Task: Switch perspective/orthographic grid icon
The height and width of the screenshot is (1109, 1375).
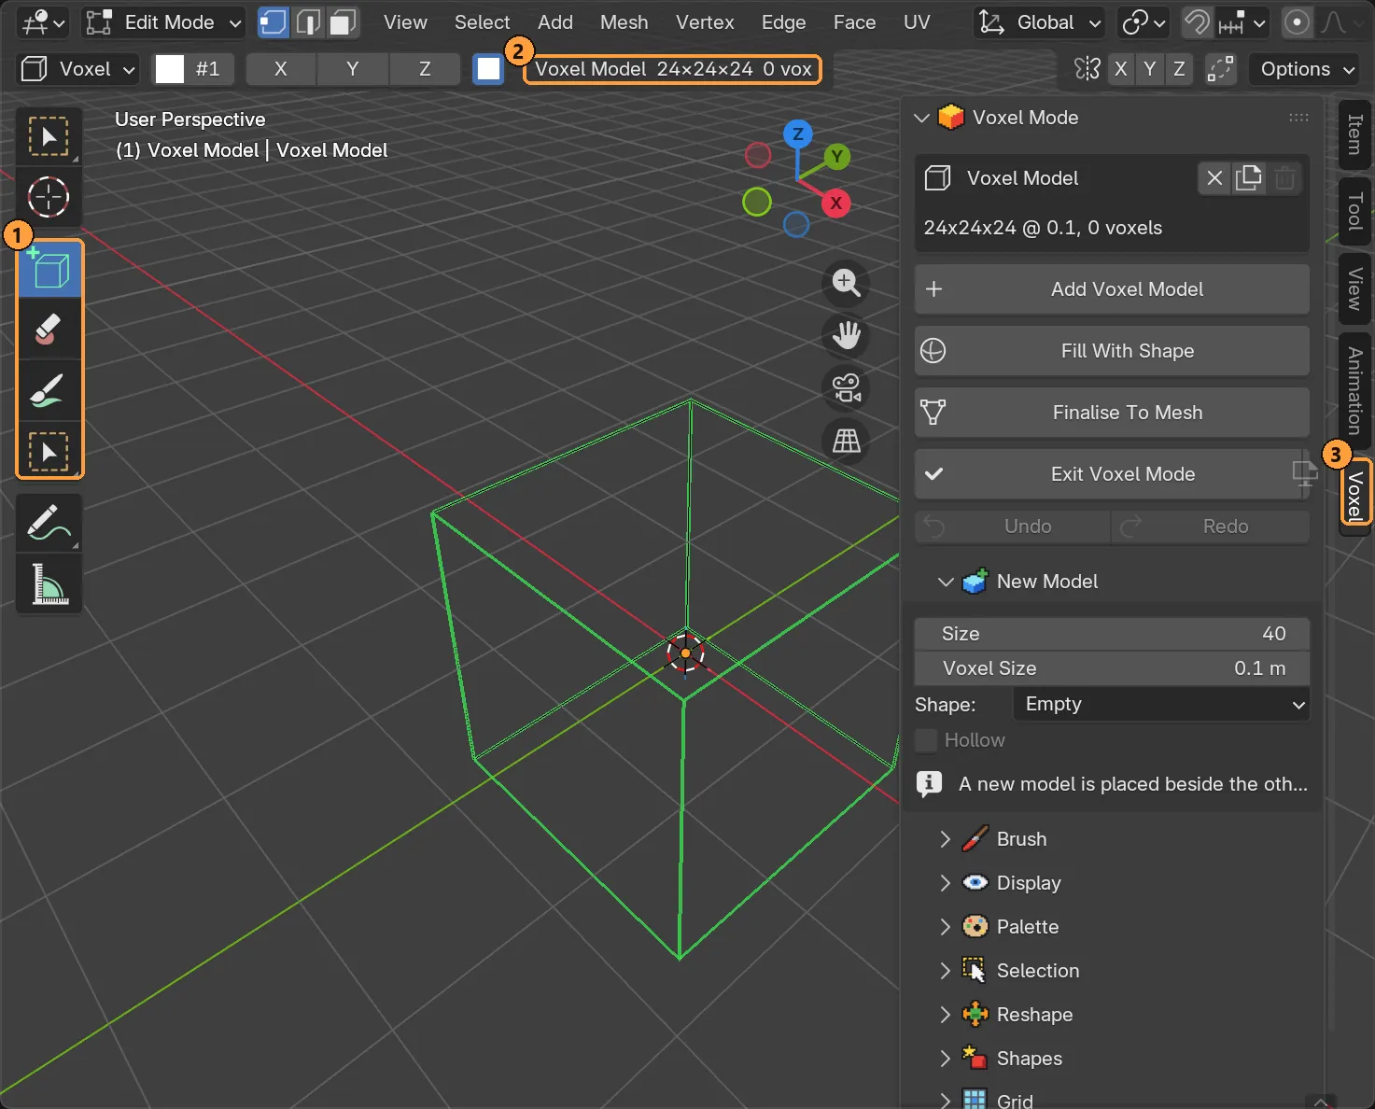Action: click(847, 441)
